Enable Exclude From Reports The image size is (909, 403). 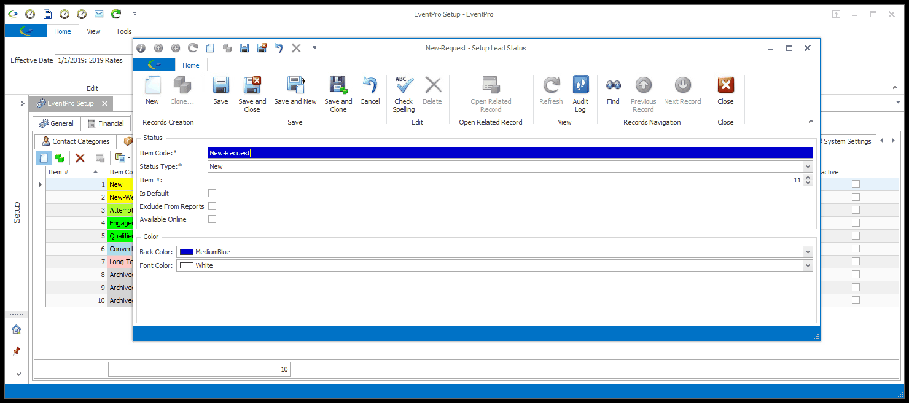[x=212, y=206]
